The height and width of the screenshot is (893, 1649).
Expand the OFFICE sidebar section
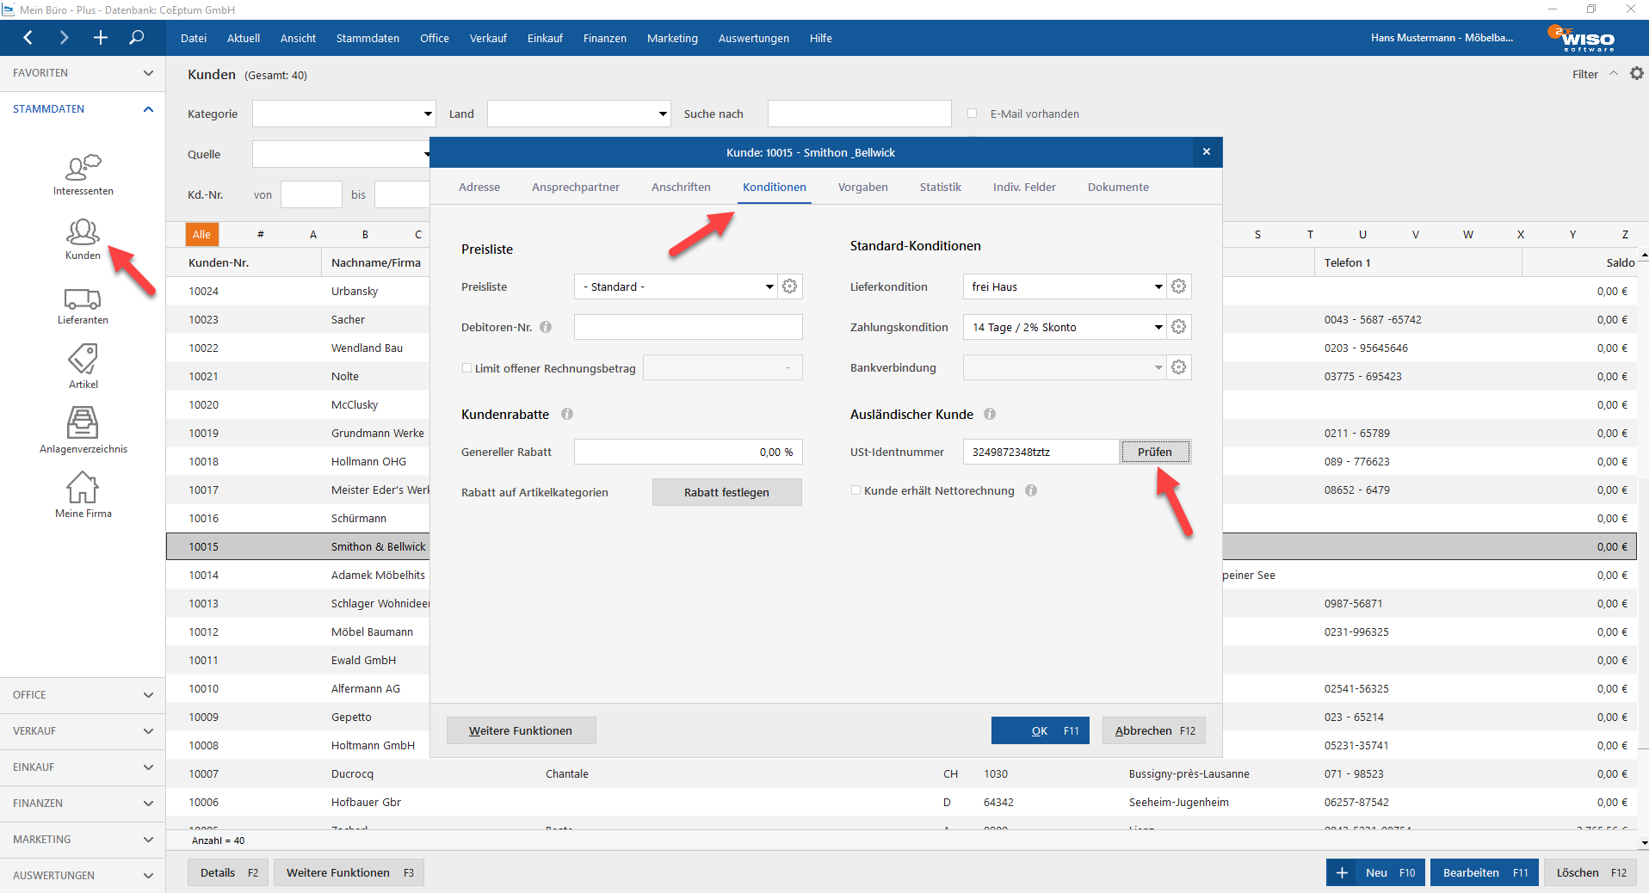coord(83,695)
